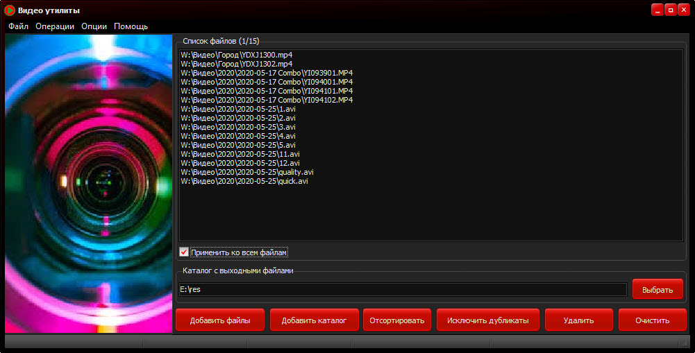The width and height of the screenshot is (695, 353).
Task: Toggle 'Применить ко всем файлам' checkbox
Action: tap(184, 252)
